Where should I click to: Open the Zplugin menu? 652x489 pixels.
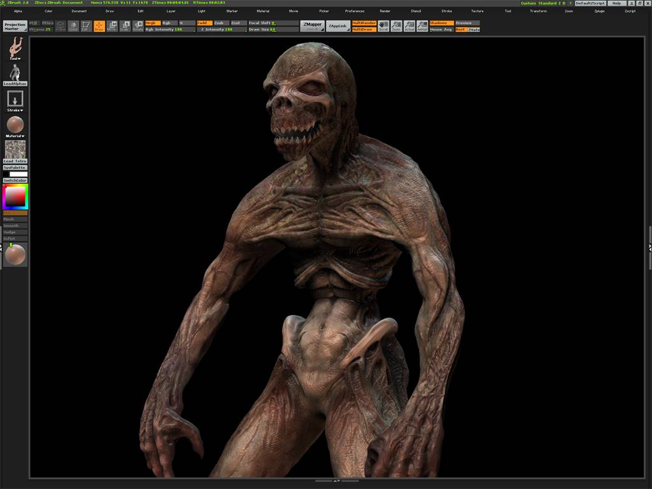599,11
